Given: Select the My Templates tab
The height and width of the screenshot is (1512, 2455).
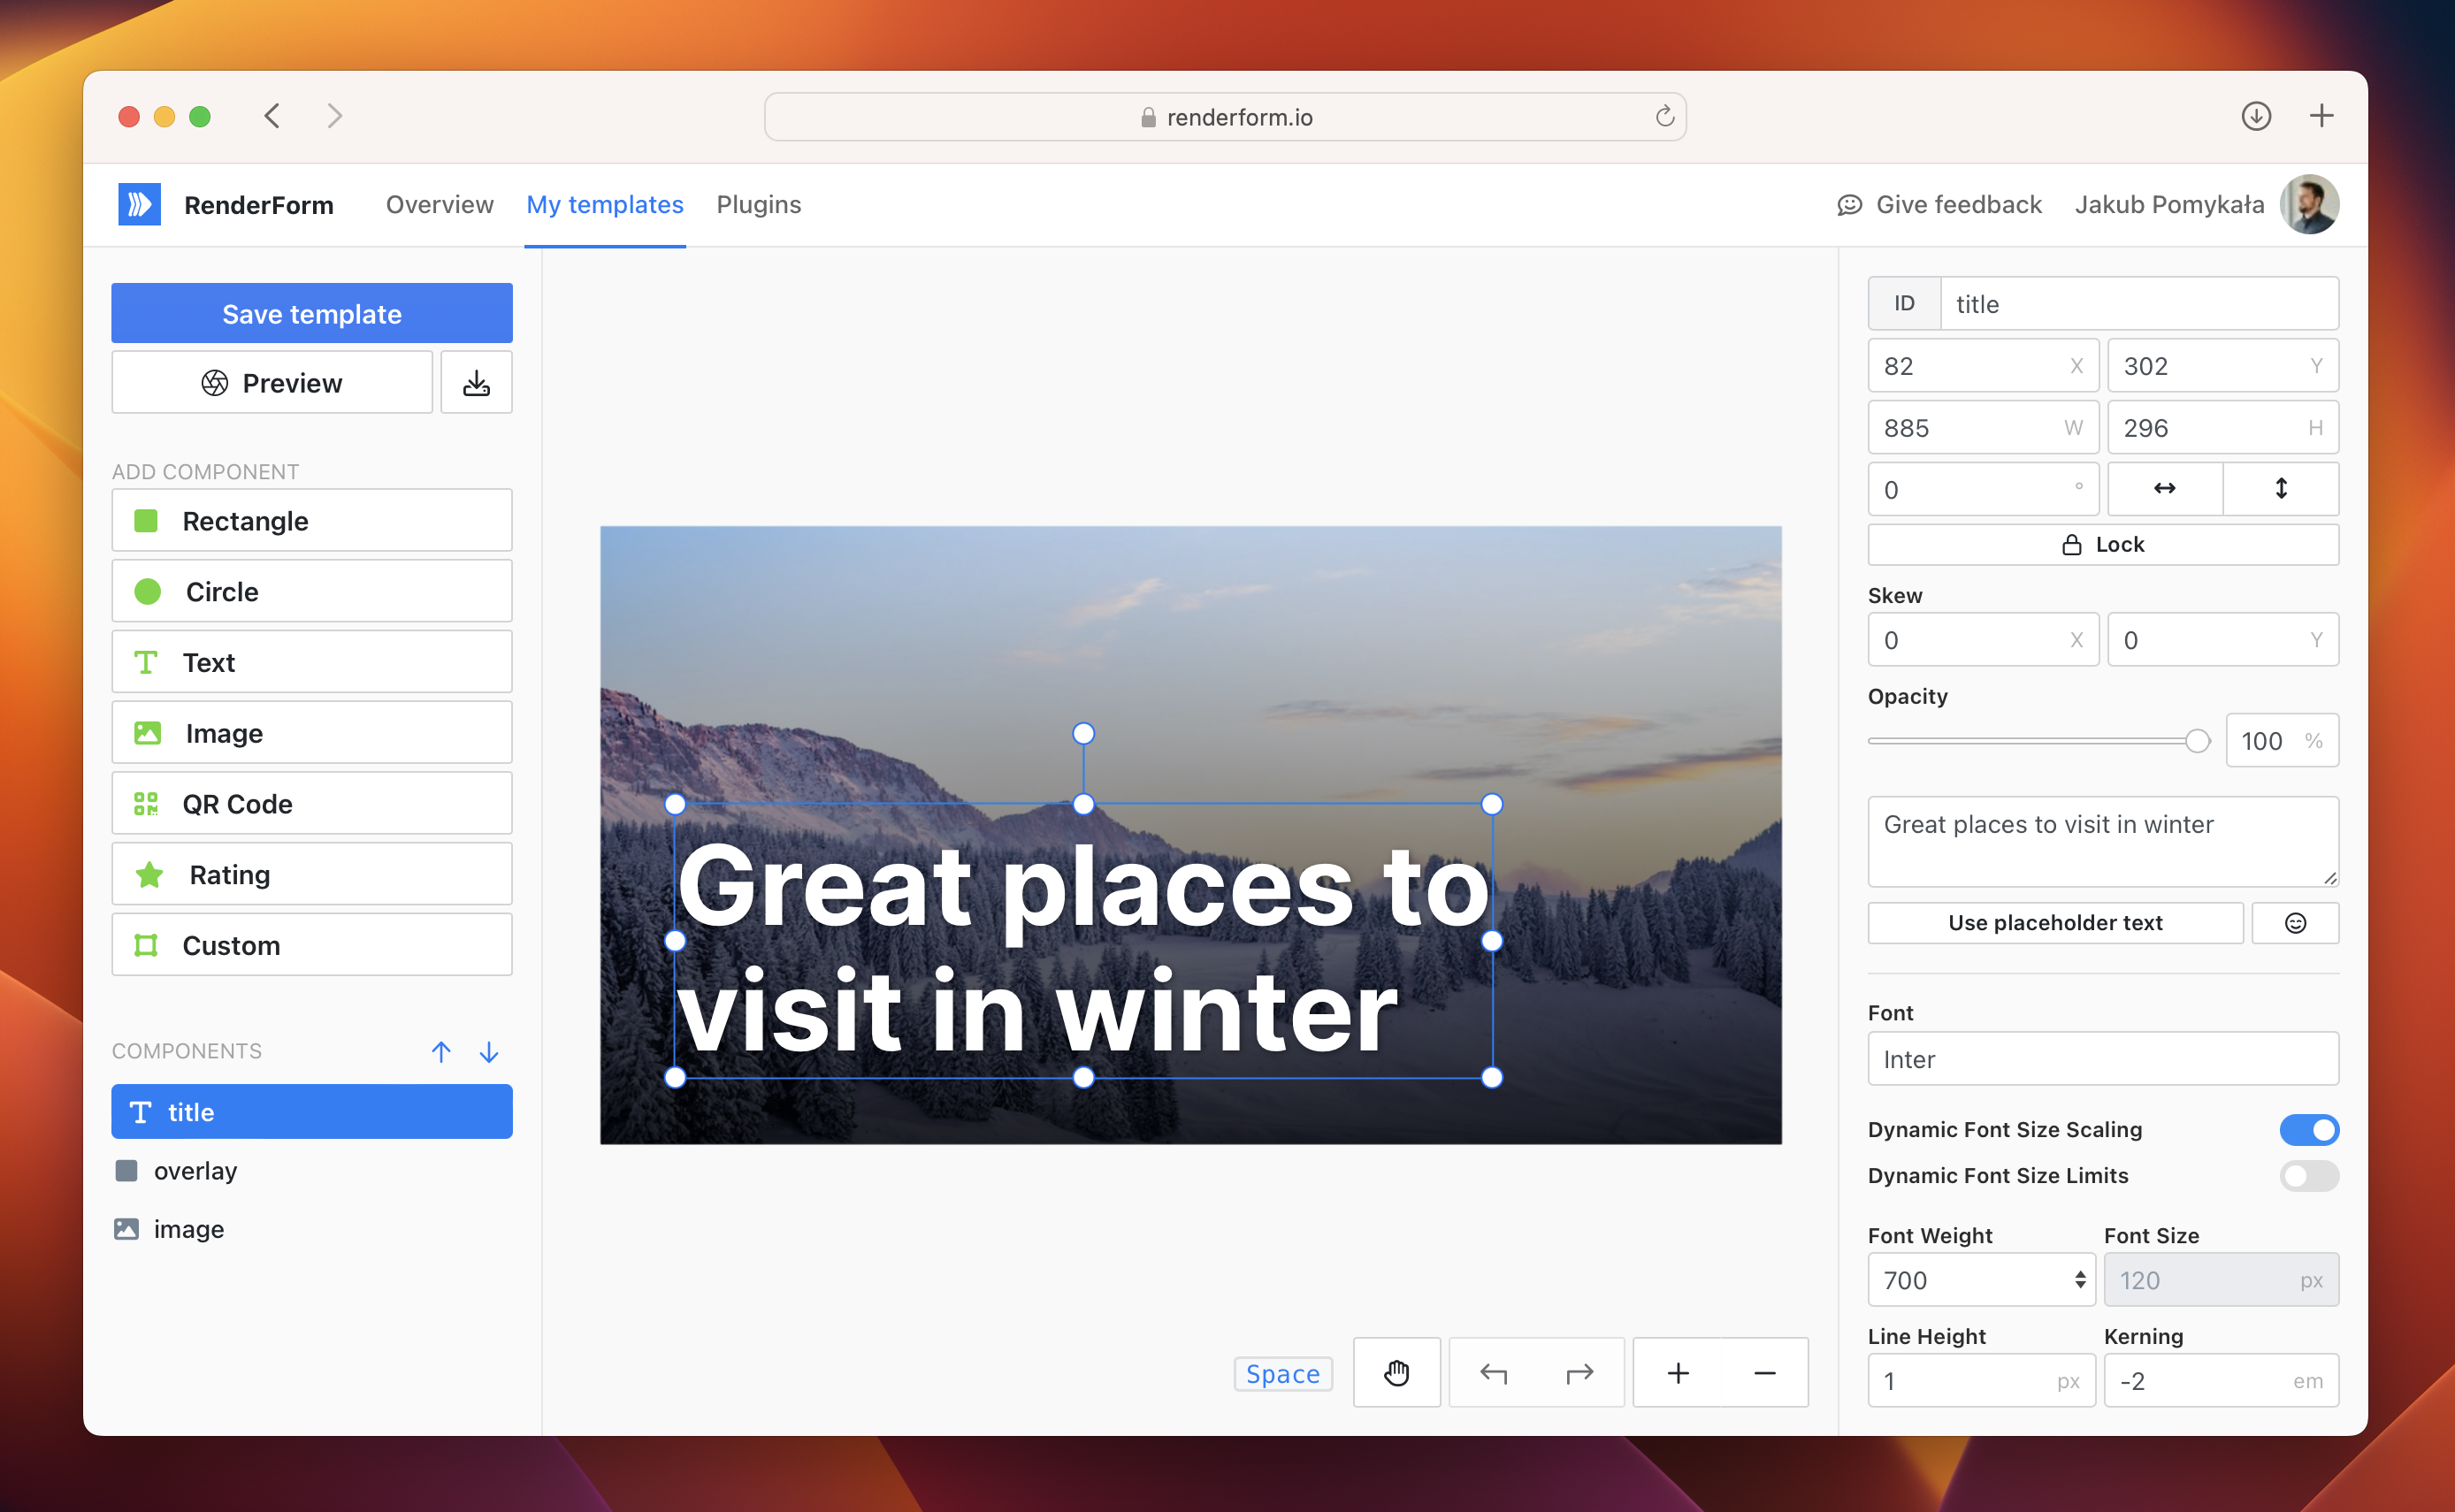Looking at the screenshot, I should (603, 205).
